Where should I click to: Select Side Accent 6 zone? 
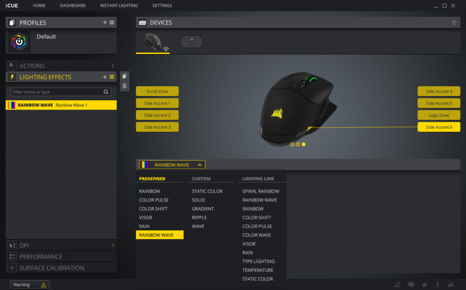439,127
